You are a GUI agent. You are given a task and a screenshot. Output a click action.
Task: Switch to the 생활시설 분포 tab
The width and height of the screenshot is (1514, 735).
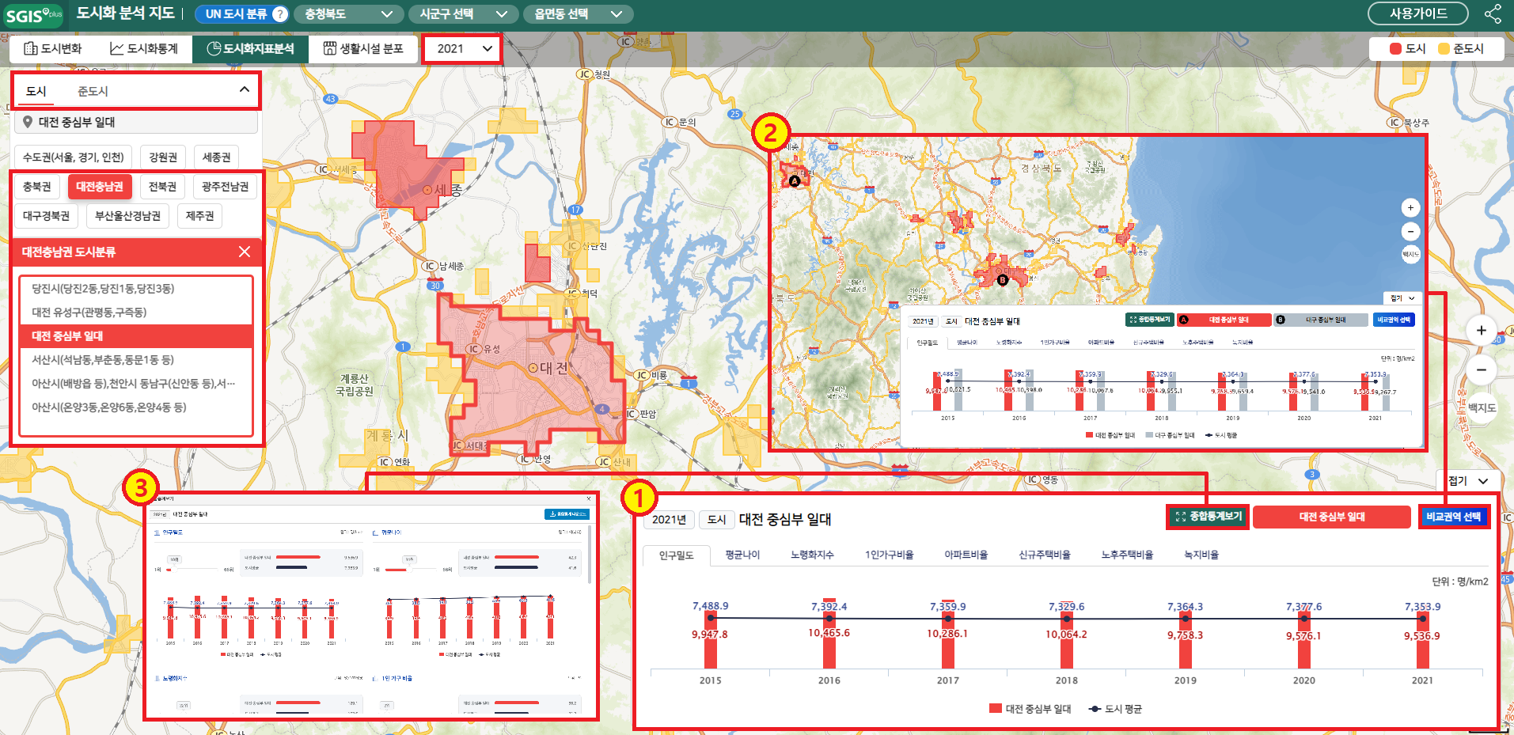click(363, 49)
